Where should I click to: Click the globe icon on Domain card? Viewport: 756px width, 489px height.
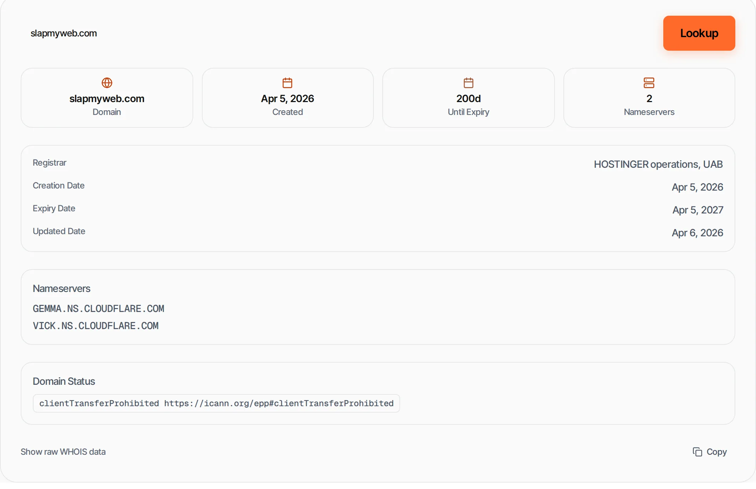point(107,83)
